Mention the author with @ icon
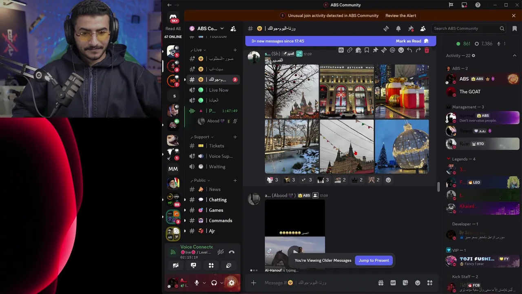The height and width of the screenshot is (294, 522). 392,50
